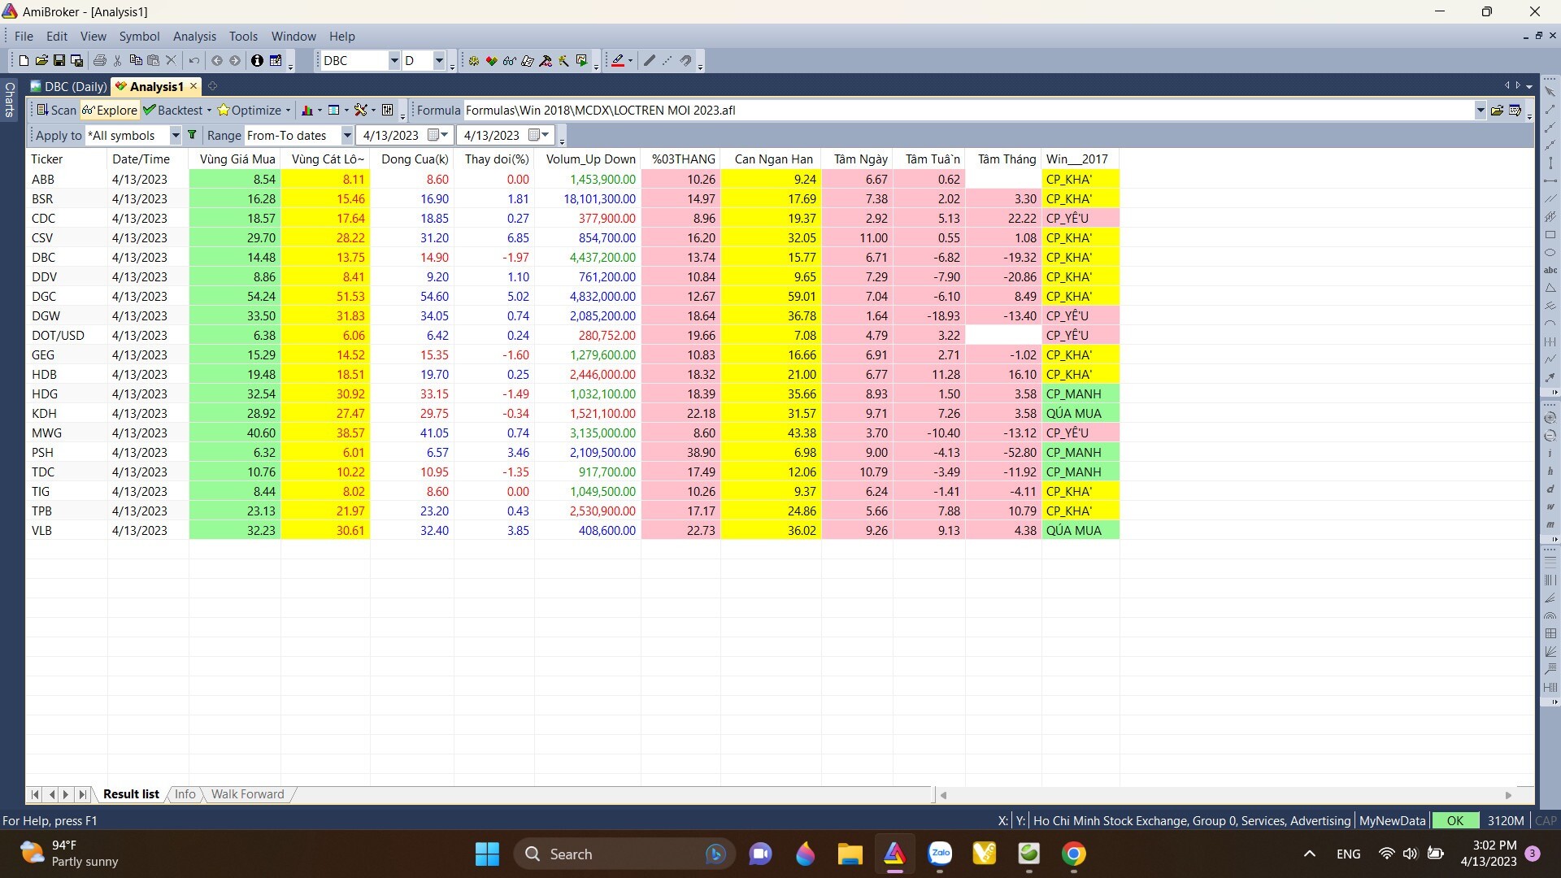Go forward with the Forward arrow icon
Image resolution: width=1561 pixels, height=878 pixels.
[235, 61]
